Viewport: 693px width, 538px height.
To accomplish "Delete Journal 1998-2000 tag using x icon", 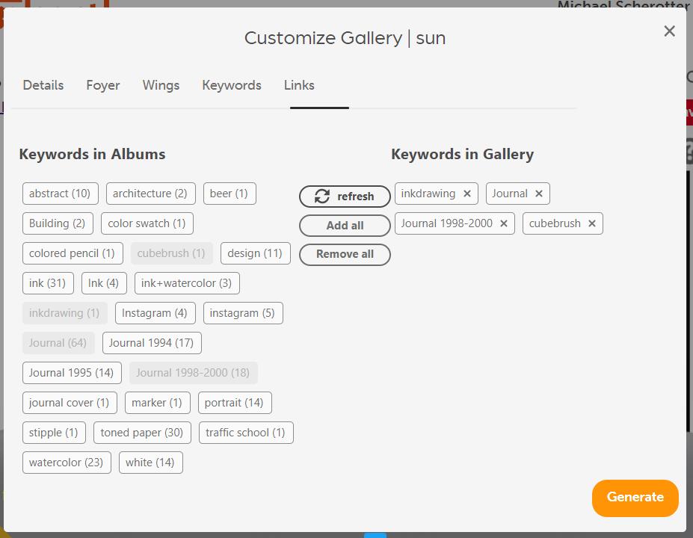I will pyautogui.click(x=503, y=223).
